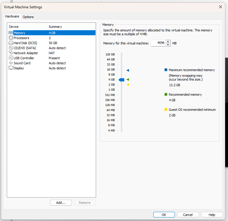Viewport: 228px width, 221px height.
Task: Select Display device
Action: click(52, 68)
